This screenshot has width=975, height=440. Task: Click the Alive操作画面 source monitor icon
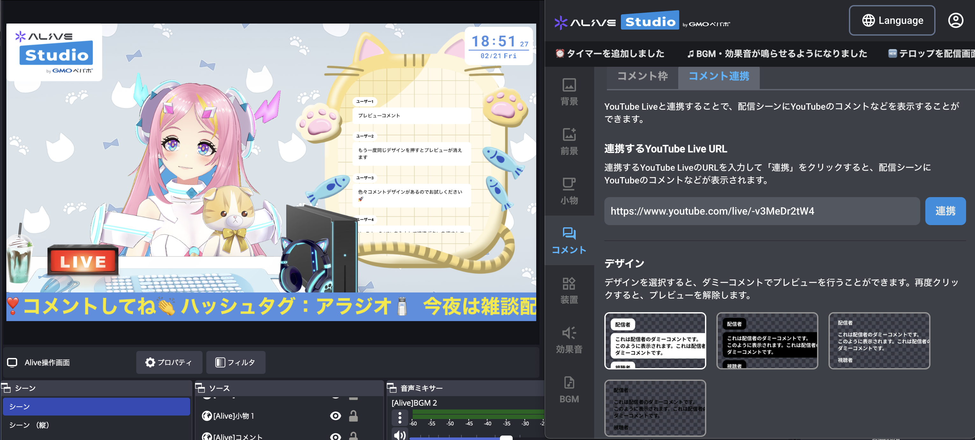tap(12, 362)
